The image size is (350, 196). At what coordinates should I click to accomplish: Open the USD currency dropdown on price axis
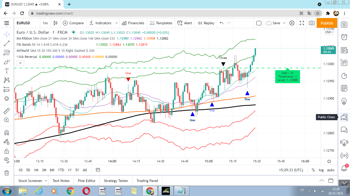pyautogui.click(x=329, y=32)
